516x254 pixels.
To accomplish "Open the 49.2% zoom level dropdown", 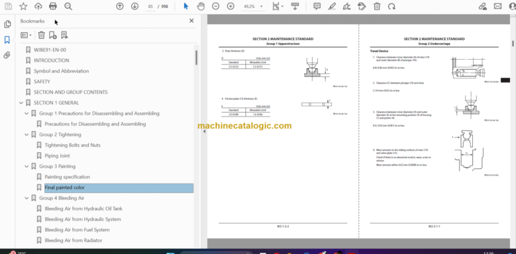I will (261, 6).
